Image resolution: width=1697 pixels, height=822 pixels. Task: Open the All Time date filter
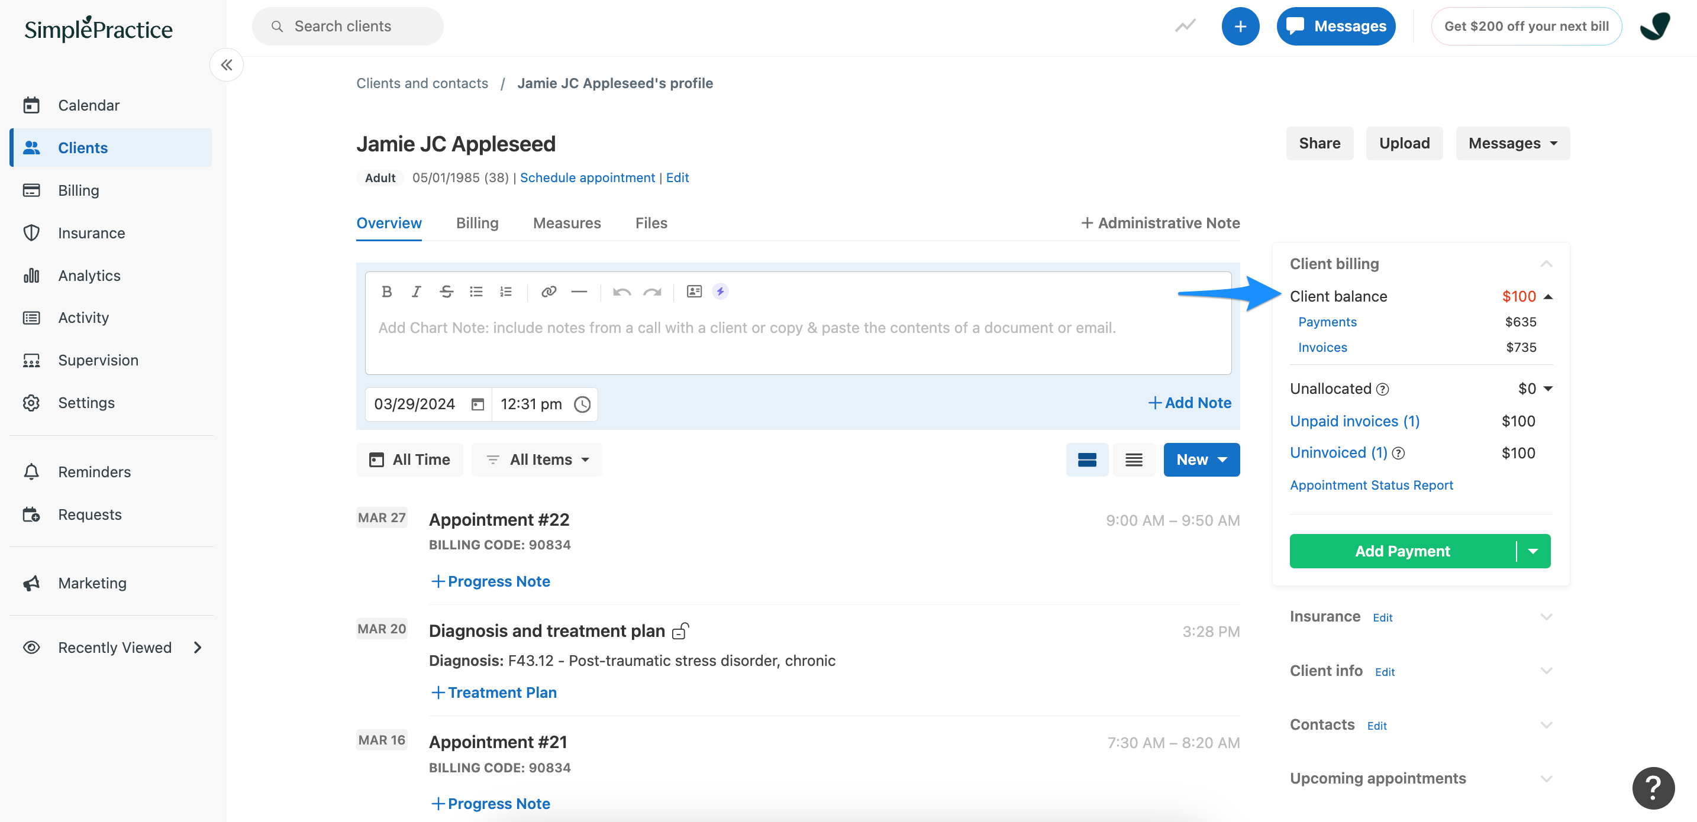409,459
